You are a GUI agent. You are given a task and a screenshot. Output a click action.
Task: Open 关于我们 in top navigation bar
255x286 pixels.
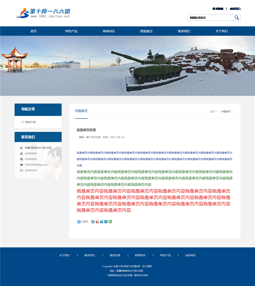pyautogui.click(x=222, y=31)
